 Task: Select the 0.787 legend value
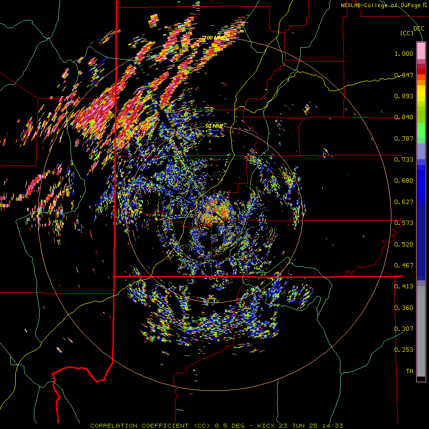pos(404,138)
